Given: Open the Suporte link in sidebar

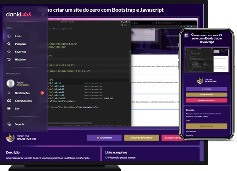Looking at the screenshot, I should pyautogui.click(x=19, y=124).
